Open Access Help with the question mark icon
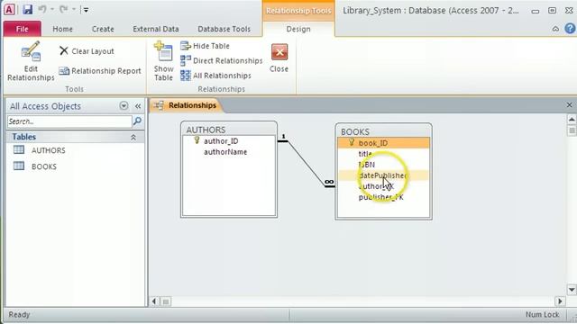Viewport: 577px width, 324px height. click(570, 28)
